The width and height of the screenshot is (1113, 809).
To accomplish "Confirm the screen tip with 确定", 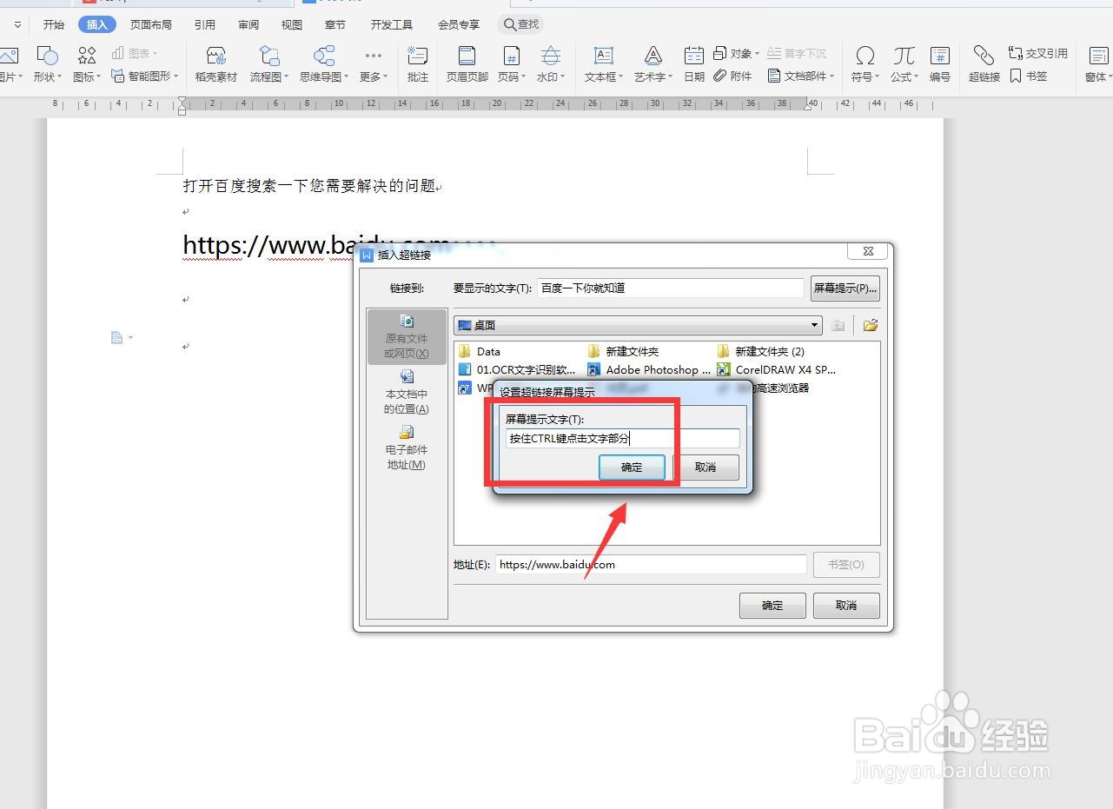I will coord(632,467).
